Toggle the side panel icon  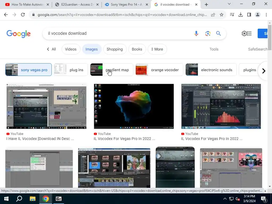click(x=249, y=15)
